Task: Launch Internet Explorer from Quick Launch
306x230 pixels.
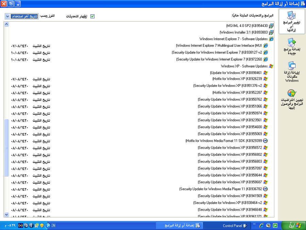Action: click(261, 226)
